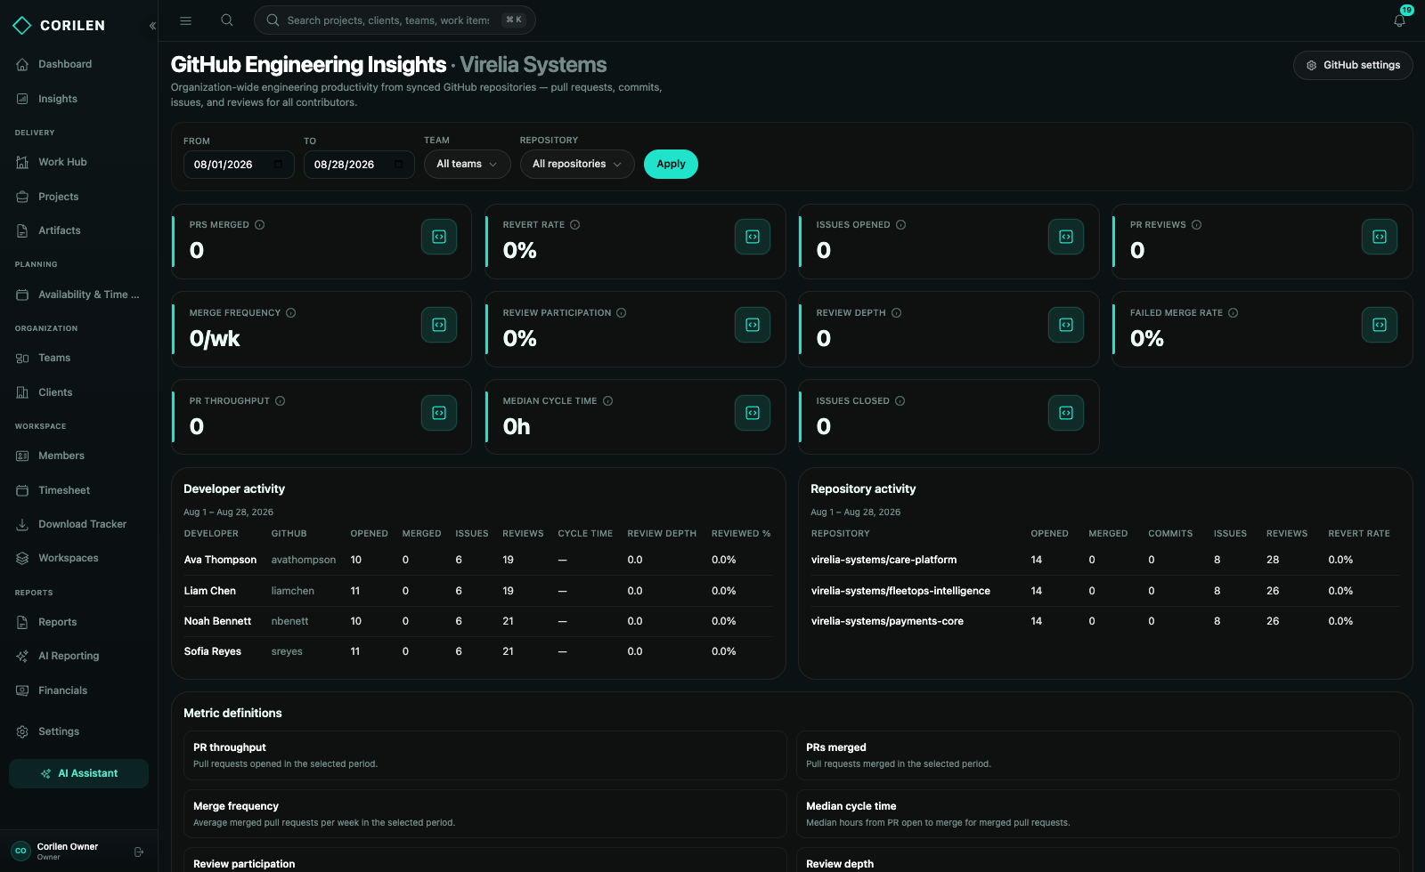The height and width of the screenshot is (872, 1425).
Task: Click the Issues Closed card icon
Action: pos(1066,413)
